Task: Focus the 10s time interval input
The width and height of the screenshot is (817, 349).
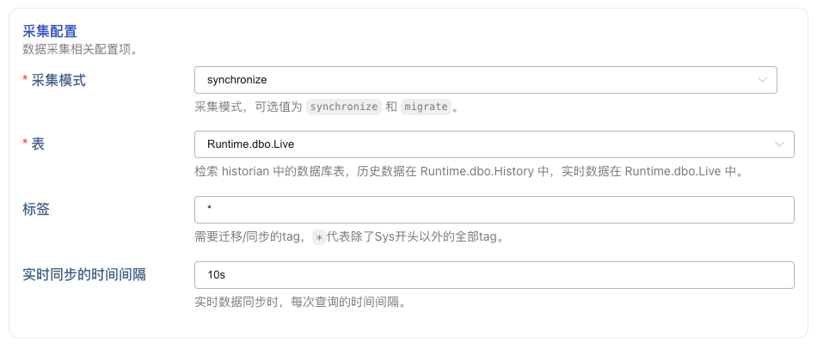Action: tap(494, 275)
